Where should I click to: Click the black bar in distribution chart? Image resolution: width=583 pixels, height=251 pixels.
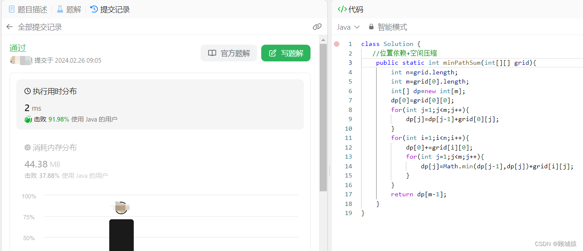click(x=121, y=235)
